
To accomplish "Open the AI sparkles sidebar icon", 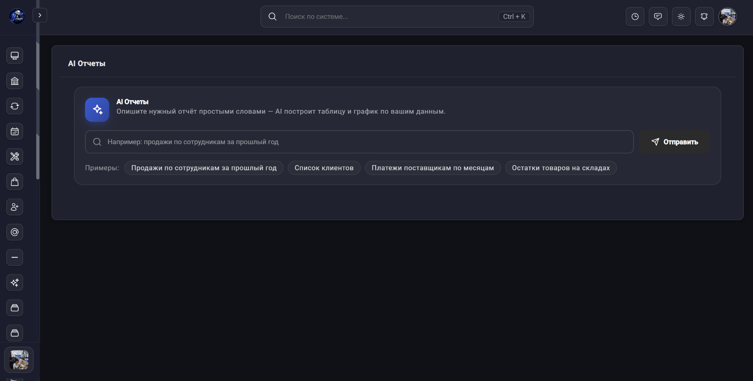I will (x=15, y=282).
